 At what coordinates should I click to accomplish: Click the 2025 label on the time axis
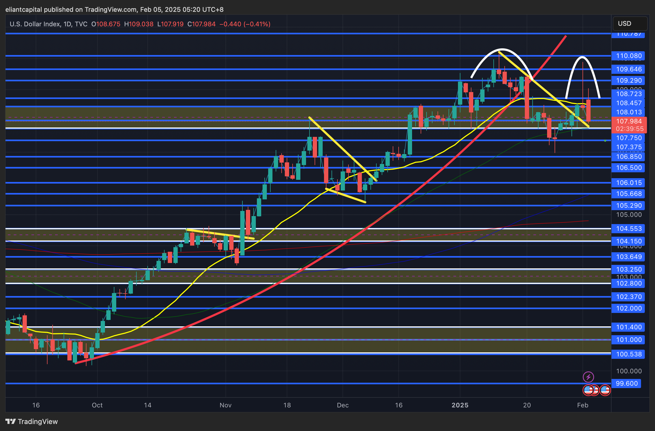point(460,405)
